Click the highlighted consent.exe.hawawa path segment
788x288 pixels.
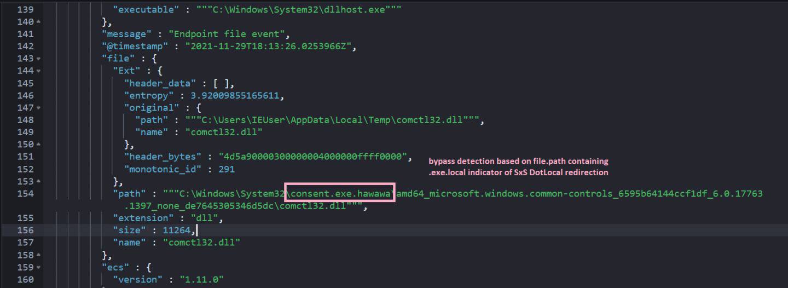(340, 193)
